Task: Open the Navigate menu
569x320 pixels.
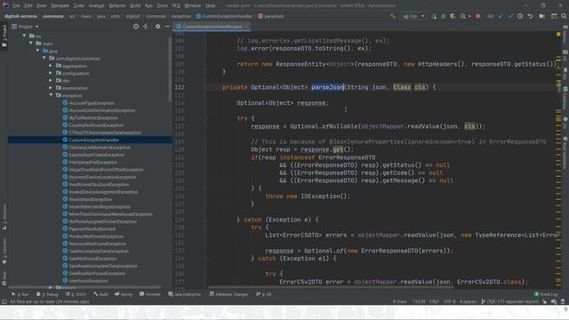Action: (x=60, y=5)
